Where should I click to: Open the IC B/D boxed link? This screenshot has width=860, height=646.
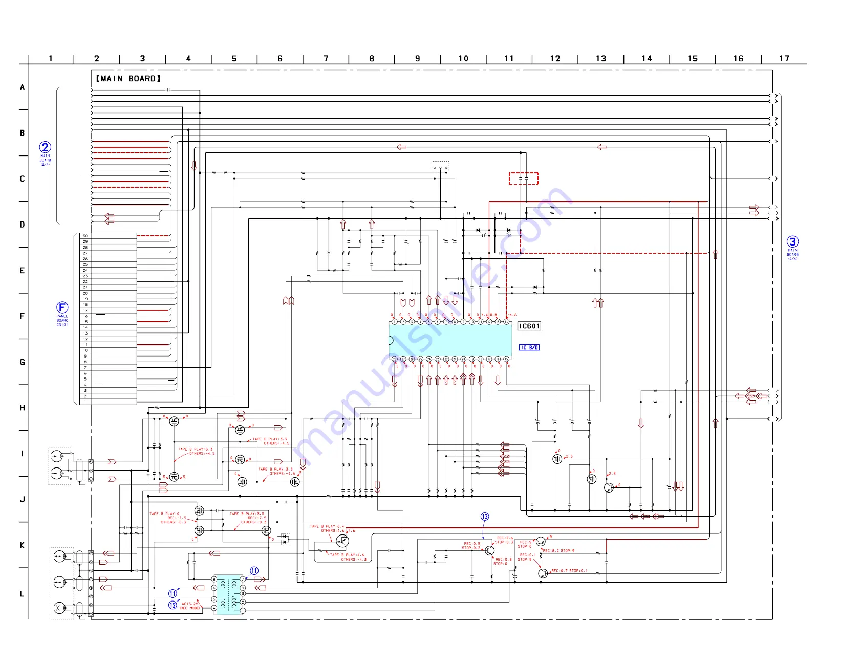(x=529, y=347)
